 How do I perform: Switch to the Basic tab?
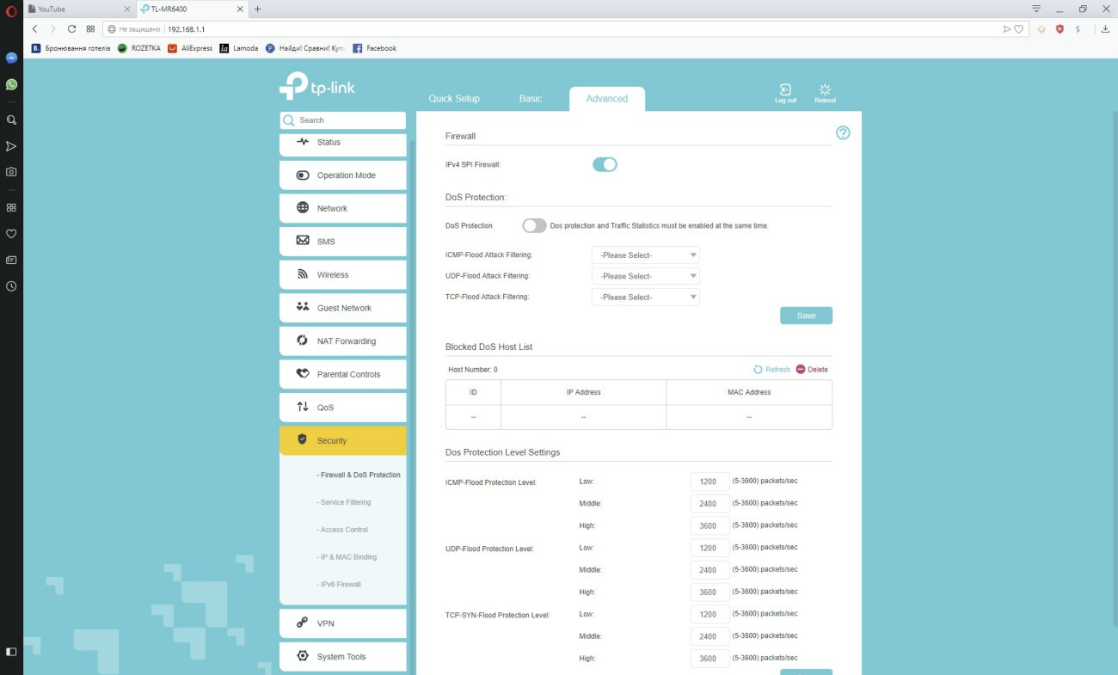(x=531, y=99)
